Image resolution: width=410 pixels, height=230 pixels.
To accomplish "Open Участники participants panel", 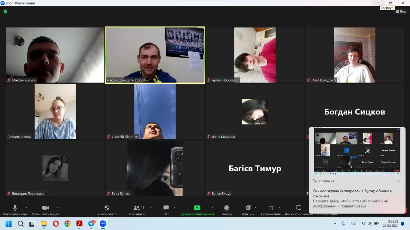I will click(137, 210).
